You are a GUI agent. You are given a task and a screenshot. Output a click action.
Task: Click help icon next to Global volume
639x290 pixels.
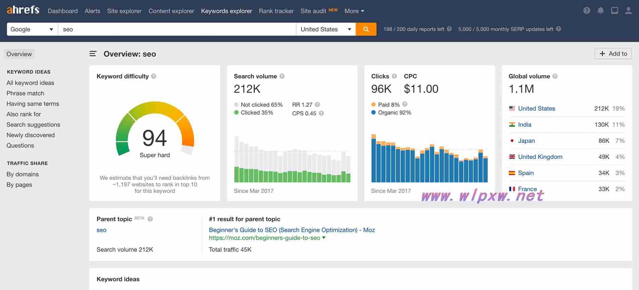tap(555, 76)
